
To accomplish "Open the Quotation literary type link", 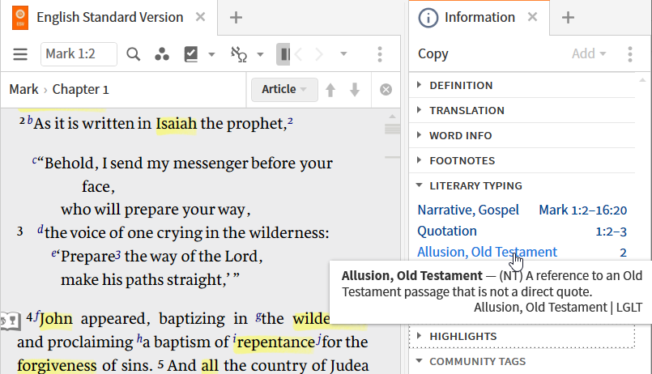I will pos(447,231).
